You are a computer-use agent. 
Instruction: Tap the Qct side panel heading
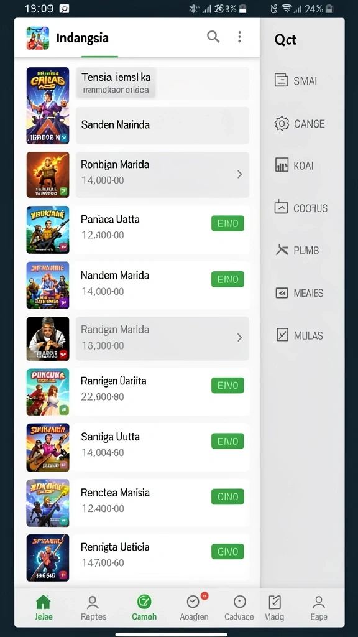pyautogui.click(x=285, y=40)
